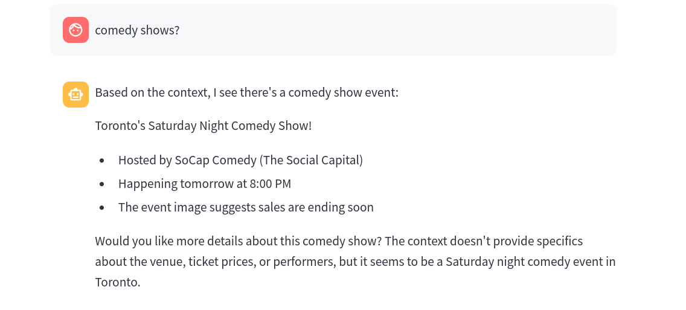Click final word 'Toronto.' in response
The image size is (686, 310).
(x=118, y=282)
